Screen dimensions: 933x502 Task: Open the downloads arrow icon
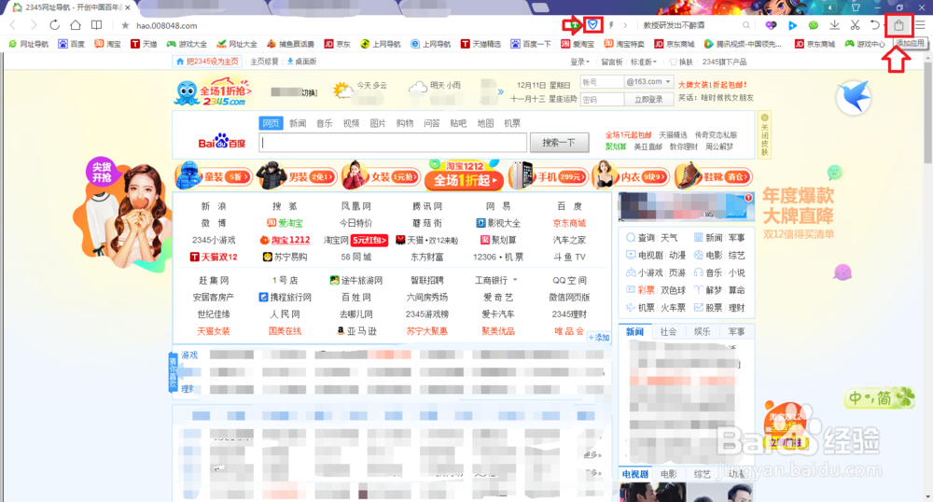tap(834, 25)
